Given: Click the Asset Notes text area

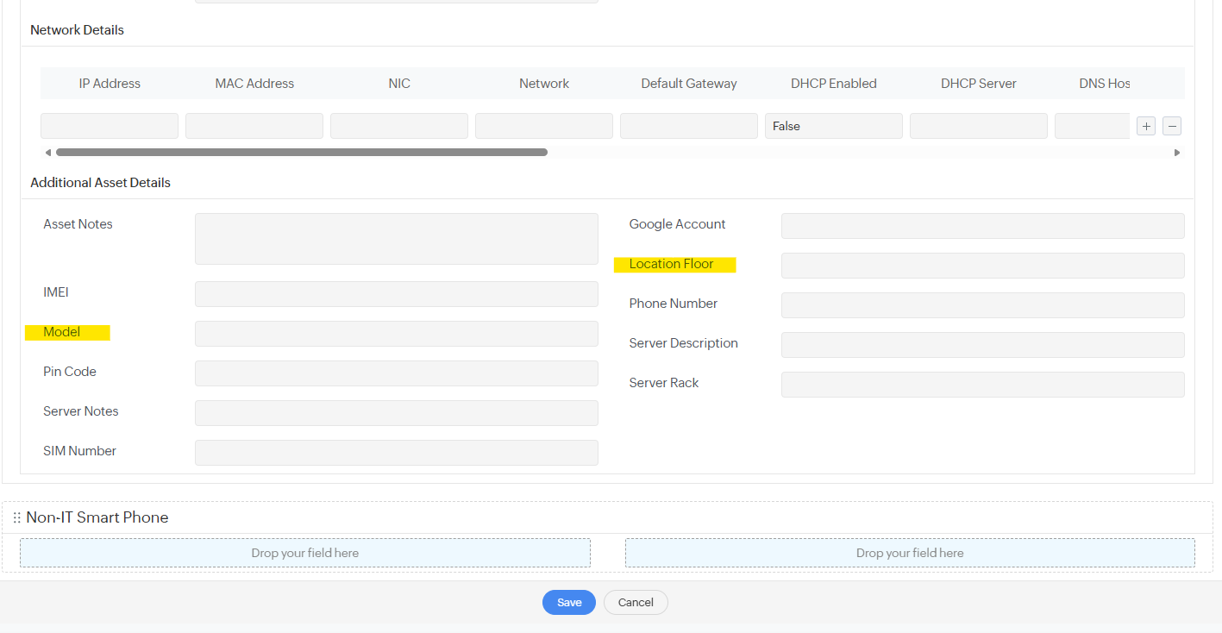Looking at the screenshot, I should point(397,239).
